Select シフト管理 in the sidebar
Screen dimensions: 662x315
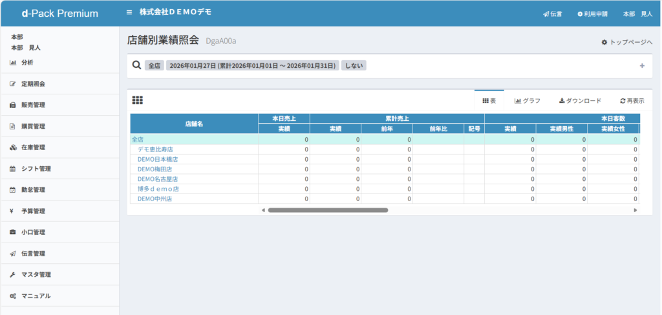36,169
